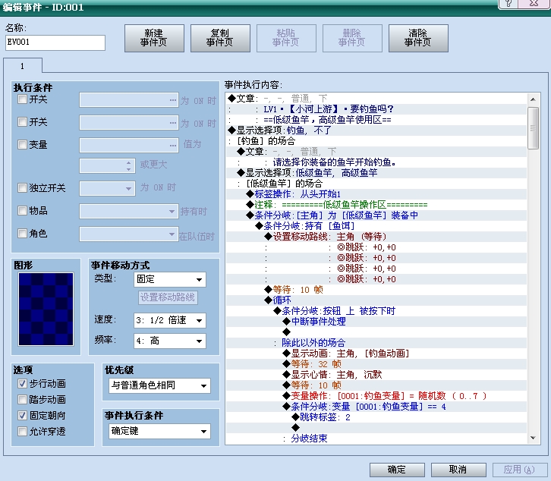Image resolution: width=551 pixels, height=481 pixels.
Task: Check the 允许穿透 option
Action: [23, 431]
